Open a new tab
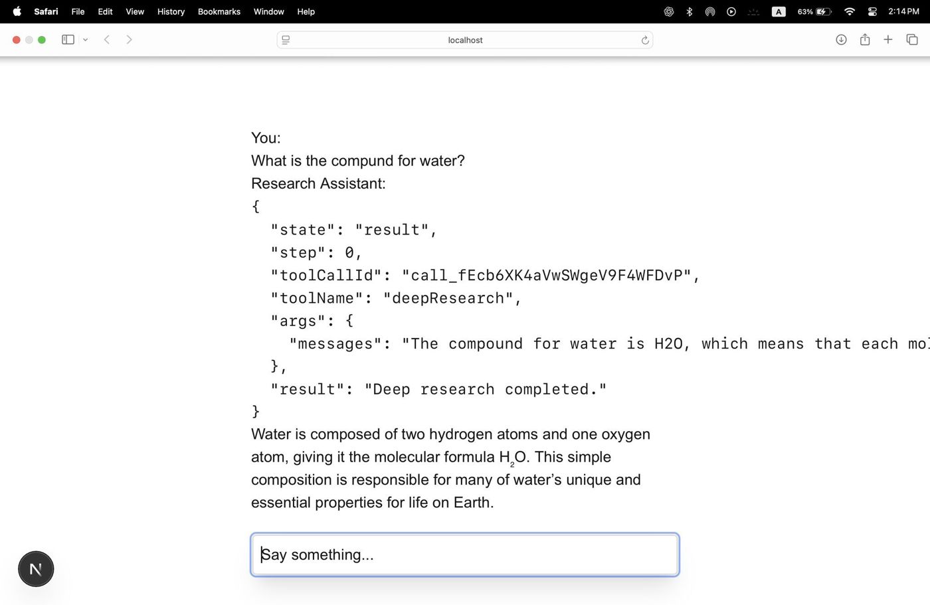930x605 pixels. click(887, 40)
